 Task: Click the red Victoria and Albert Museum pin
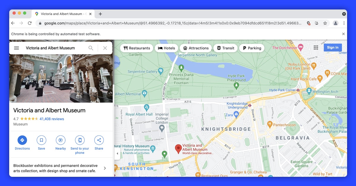178,149
